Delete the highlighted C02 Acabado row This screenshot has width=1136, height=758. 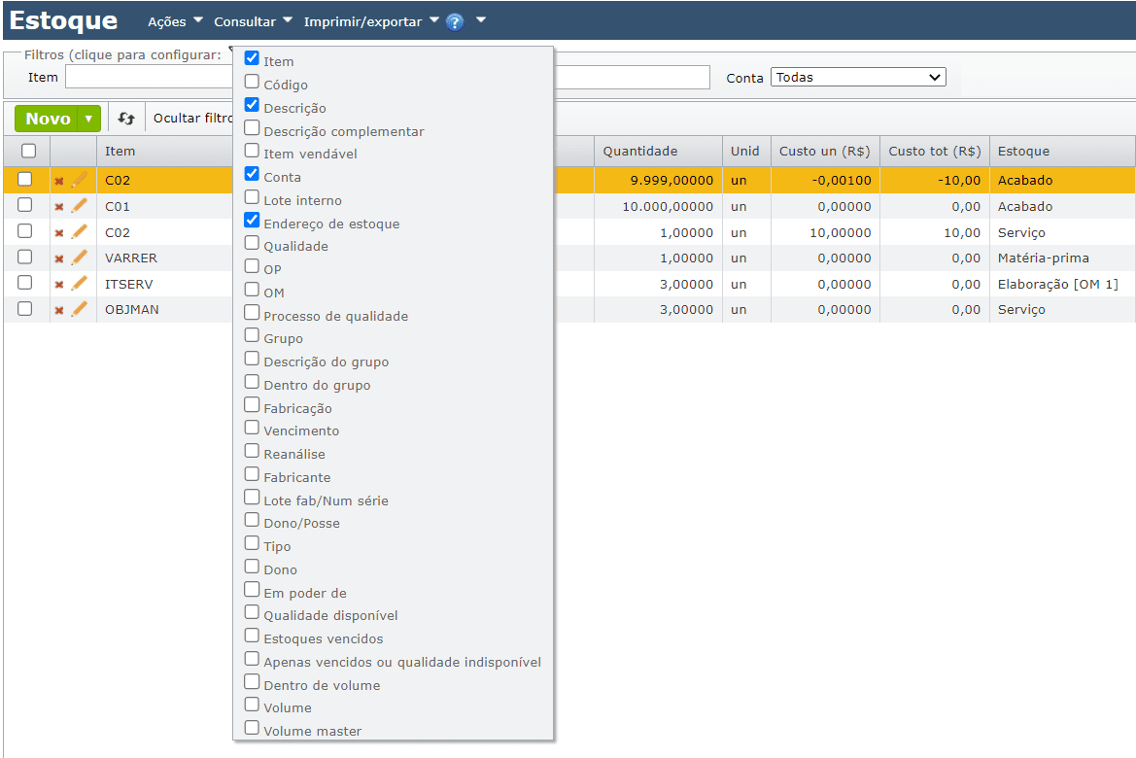59,181
